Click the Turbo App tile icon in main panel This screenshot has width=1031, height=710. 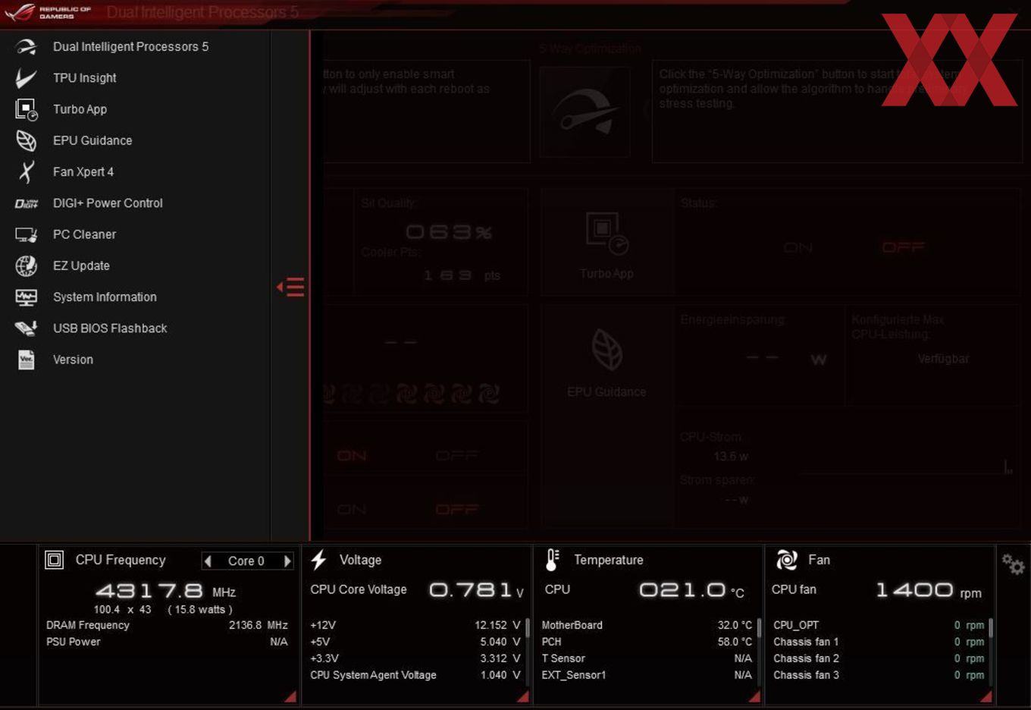click(606, 233)
